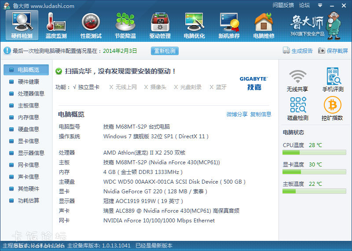Click the 已经是最新版本 status text
Screen dimensions: 352x251
pyautogui.click(x=154, y=246)
